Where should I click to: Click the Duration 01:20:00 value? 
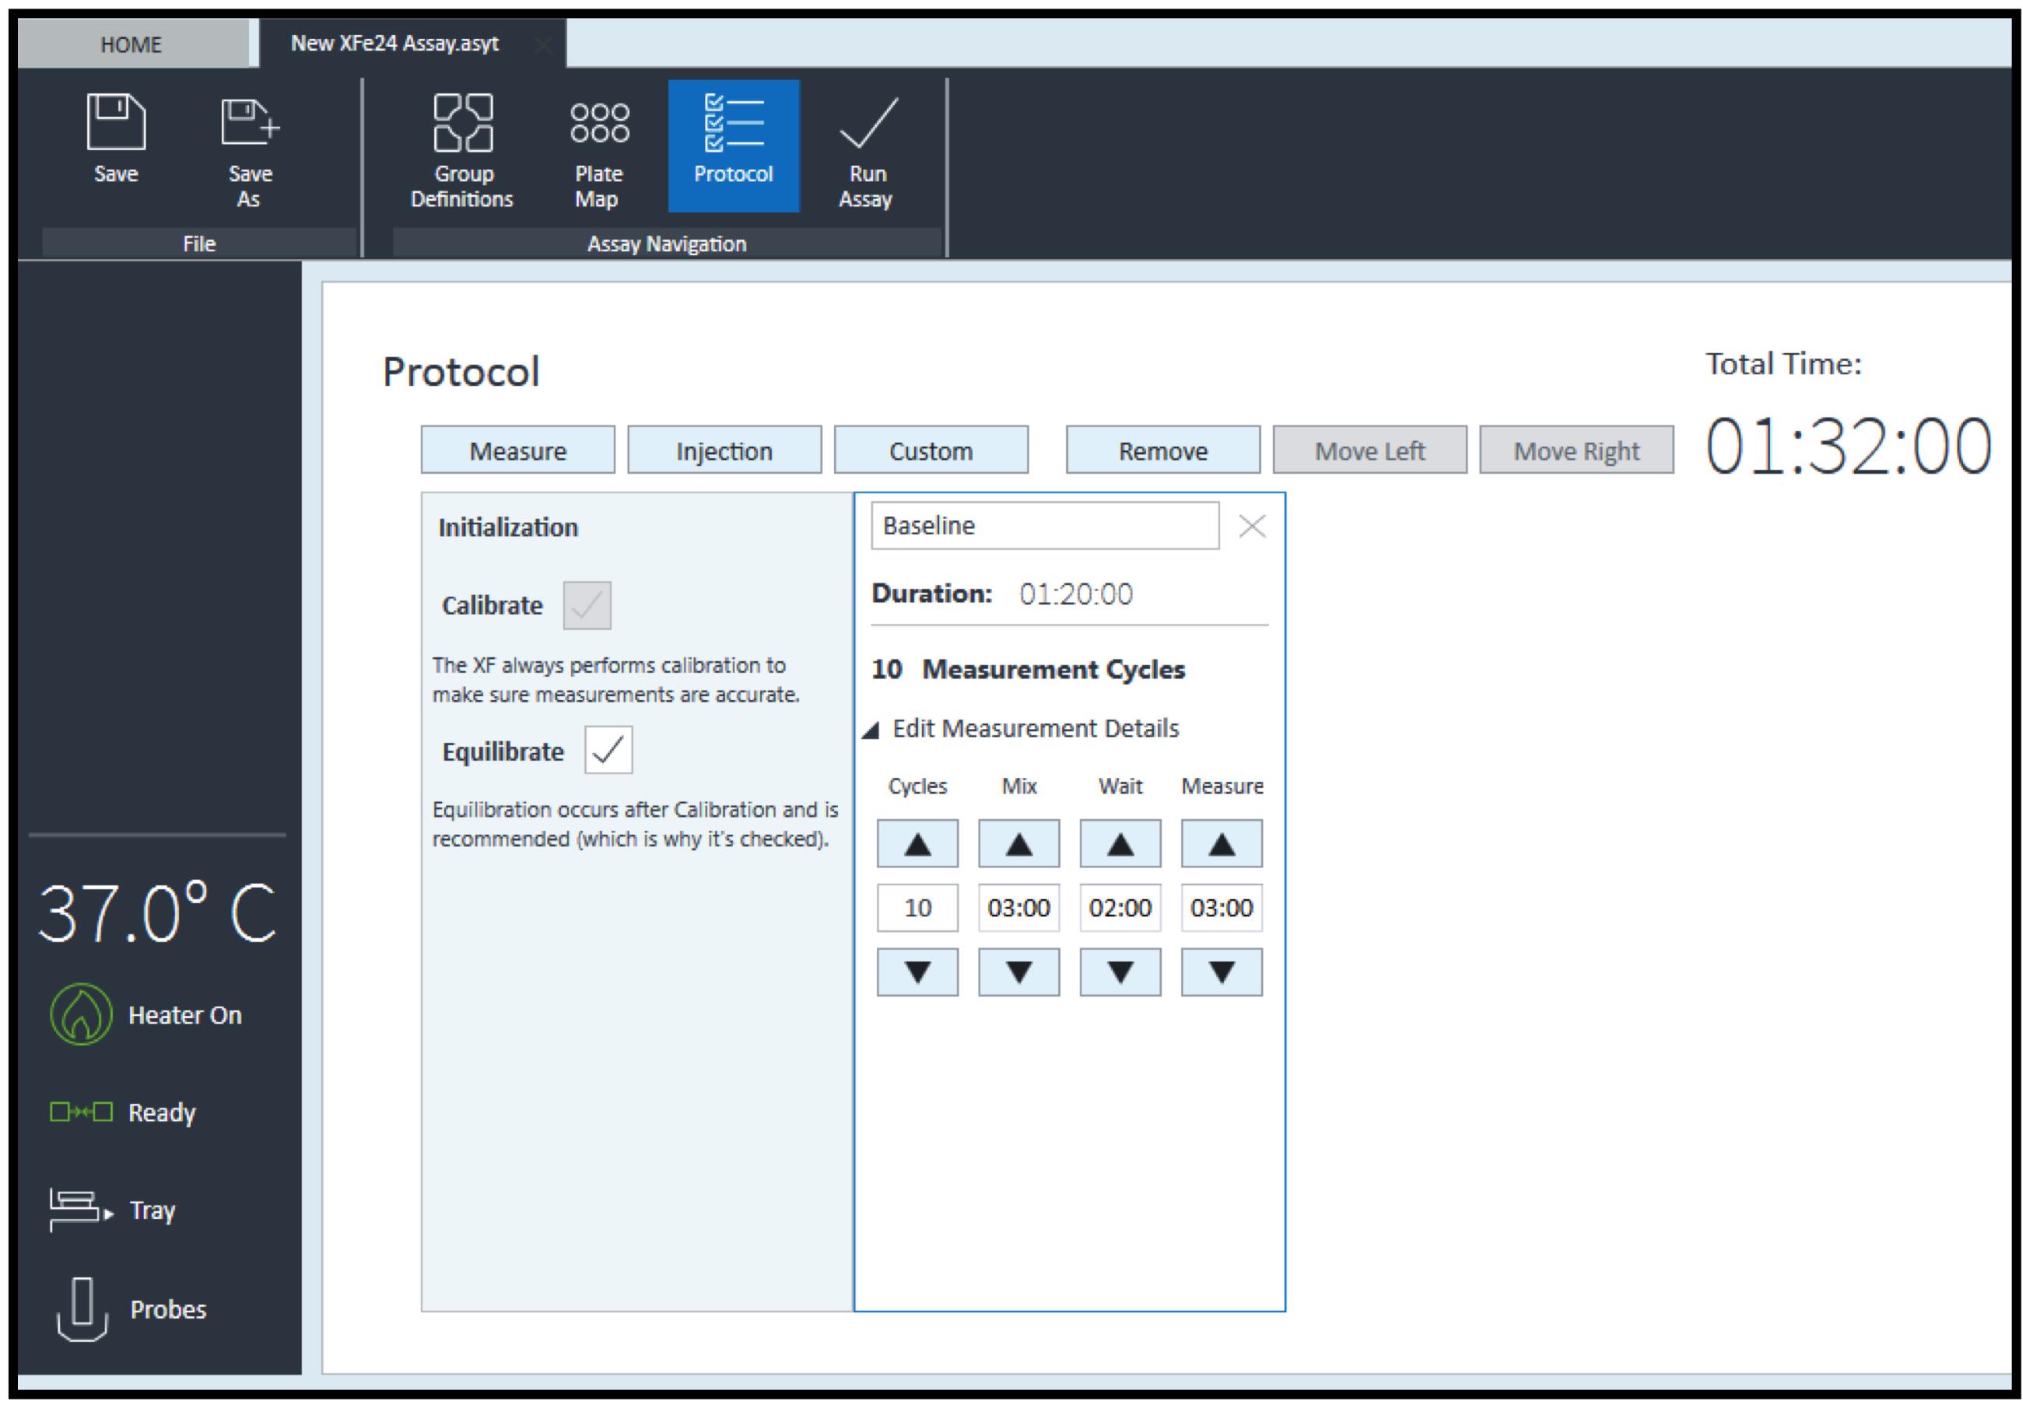point(1075,594)
